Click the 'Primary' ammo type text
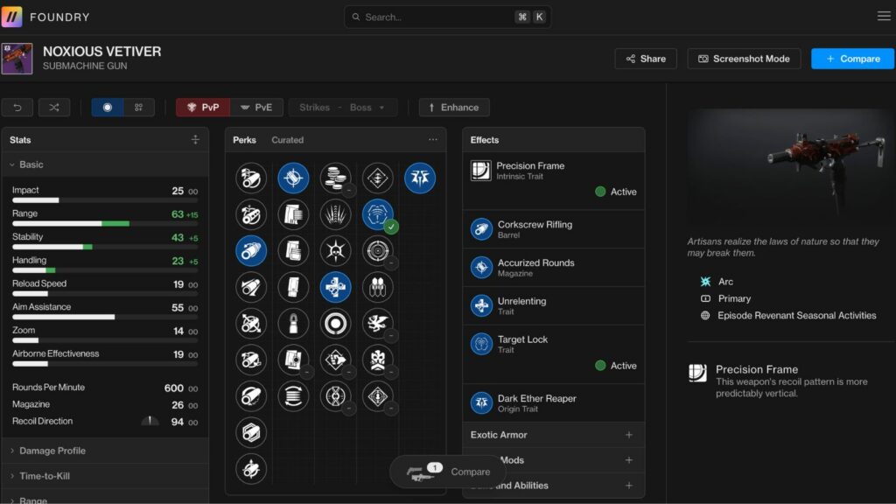896x504 pixels. point(734,298)
